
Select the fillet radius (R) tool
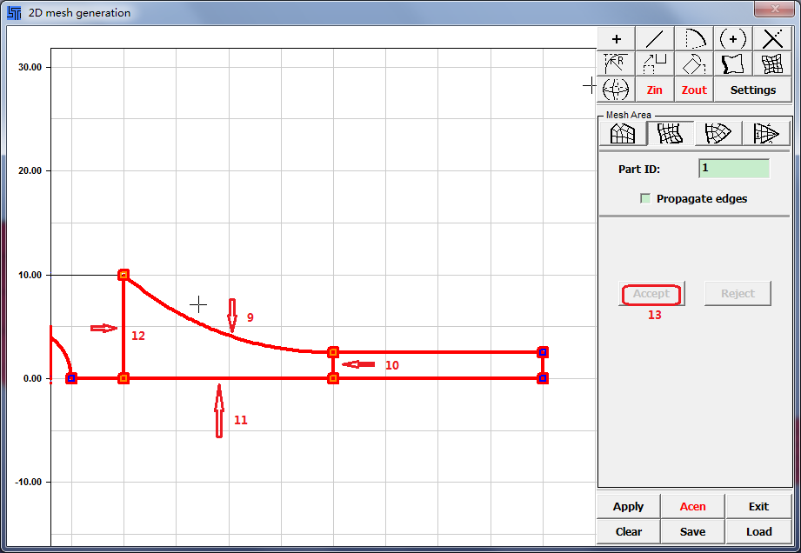(616, 64)
